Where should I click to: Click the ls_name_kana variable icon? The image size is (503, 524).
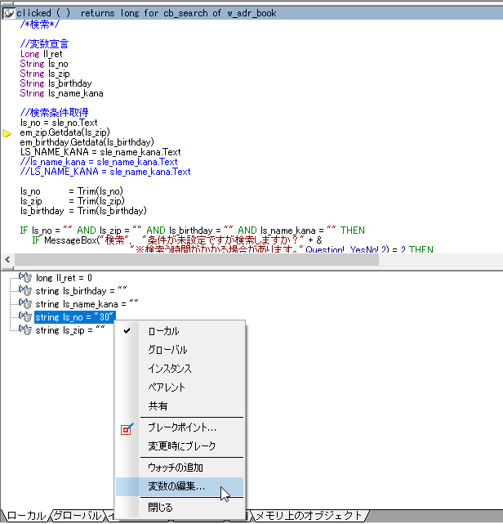pyautogui.click(x=24, y=304)
